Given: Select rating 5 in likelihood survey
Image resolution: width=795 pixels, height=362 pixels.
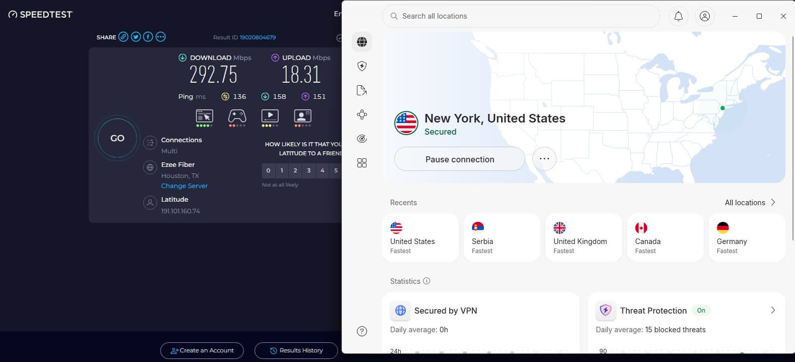Looking at the screenshot, I should pos(336,170).
